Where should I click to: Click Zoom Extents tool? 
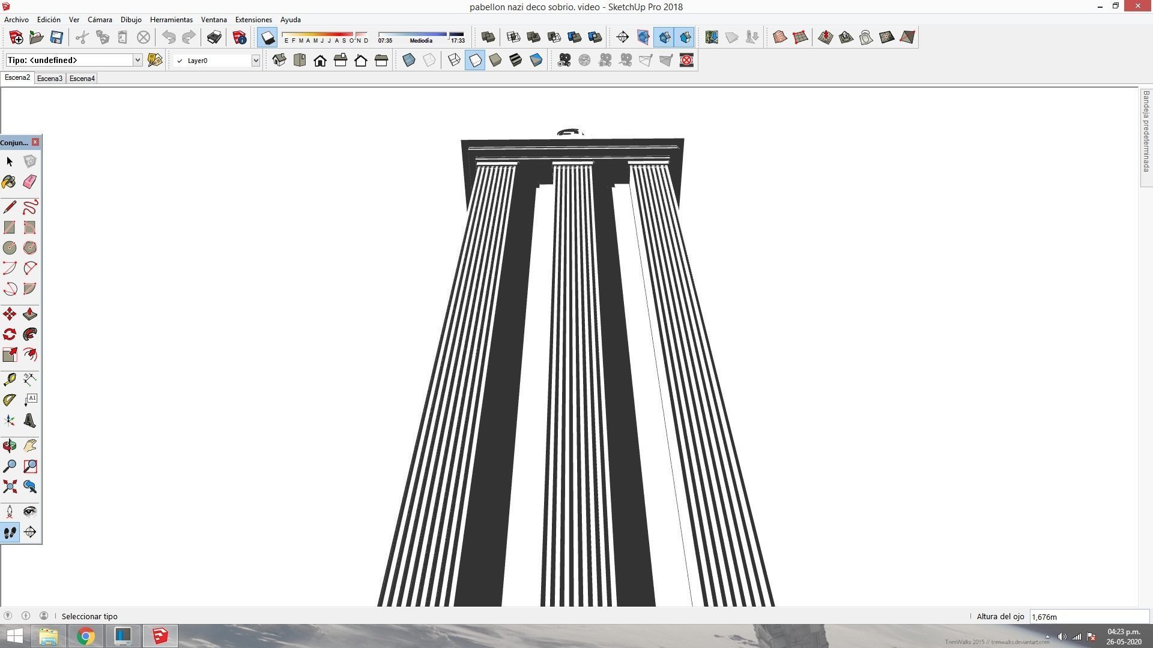[9, 487]
